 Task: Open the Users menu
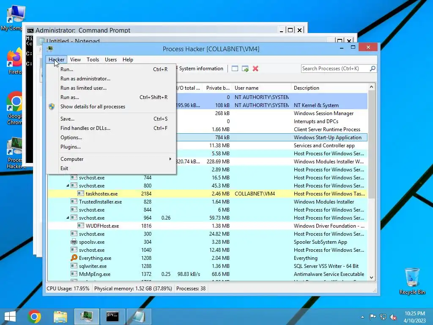tap(111, 60)
